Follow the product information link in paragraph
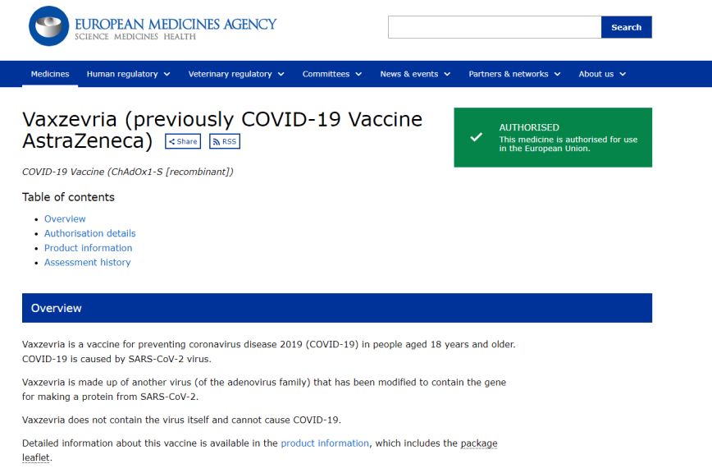Screen dimensions: 712x473 pyautogui.click(x=325, y=443)
